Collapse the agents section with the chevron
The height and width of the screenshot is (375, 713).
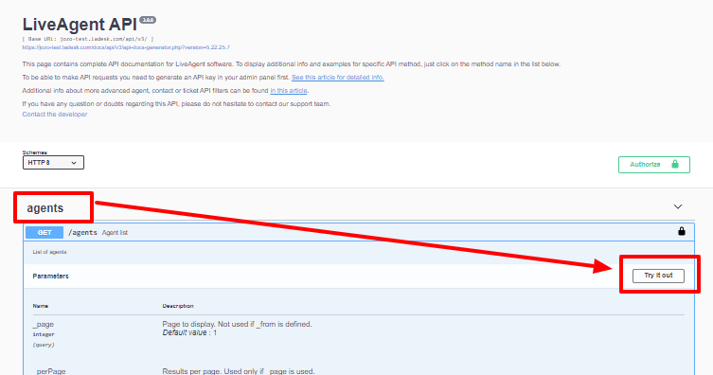click(x=678, y=206)
